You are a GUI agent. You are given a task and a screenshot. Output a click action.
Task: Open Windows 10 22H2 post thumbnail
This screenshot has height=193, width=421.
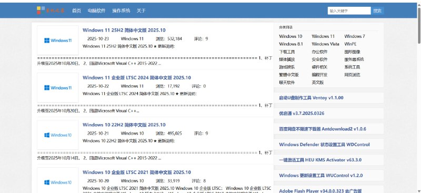pos(58,135)
